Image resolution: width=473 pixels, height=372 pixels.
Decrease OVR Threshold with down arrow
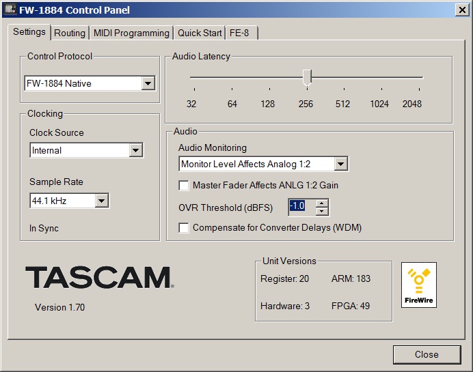click(x=322, y=211)
